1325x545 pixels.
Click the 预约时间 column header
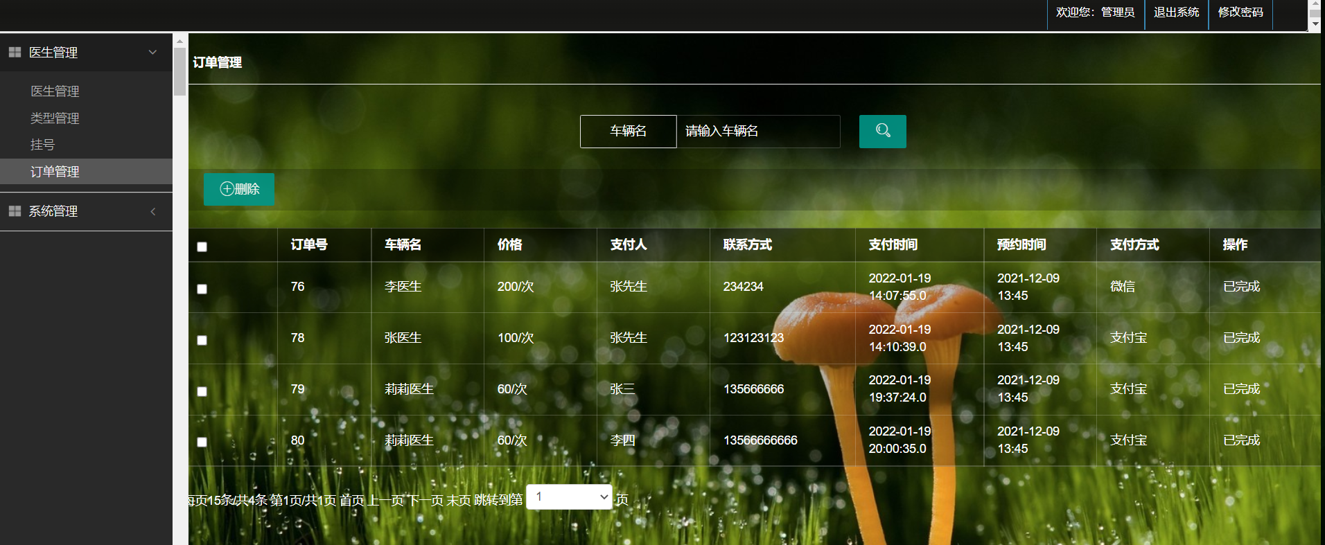(1021, 244)
